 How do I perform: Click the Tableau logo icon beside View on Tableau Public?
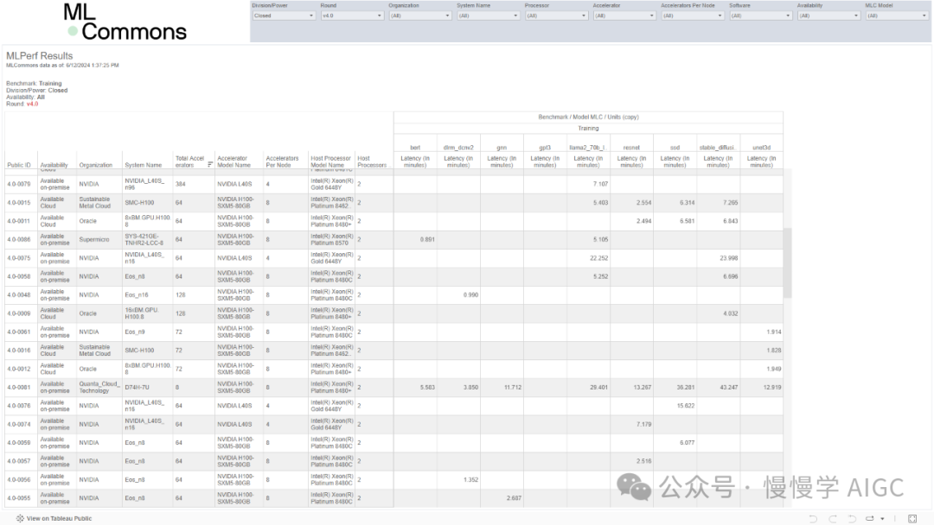click(20, 518)
